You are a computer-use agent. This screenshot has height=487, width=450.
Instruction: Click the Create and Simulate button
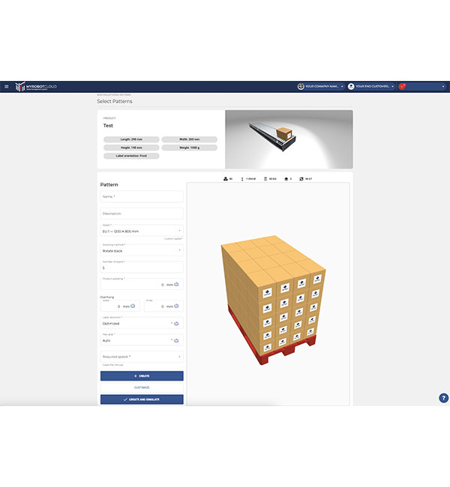(142, 399)
